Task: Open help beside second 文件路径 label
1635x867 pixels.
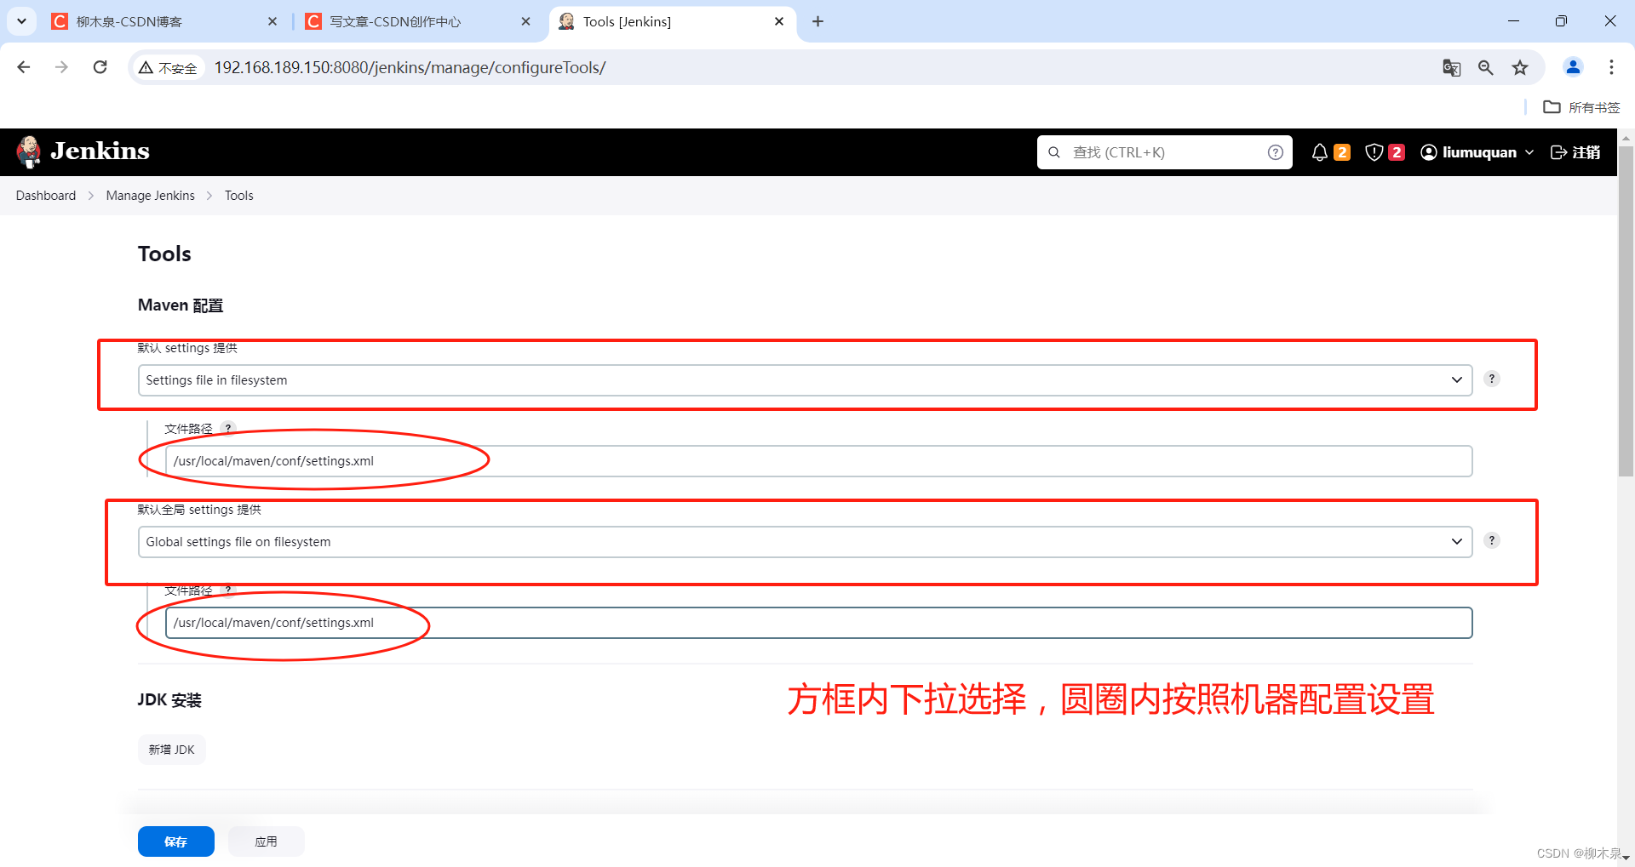Action: pos(227,590)
